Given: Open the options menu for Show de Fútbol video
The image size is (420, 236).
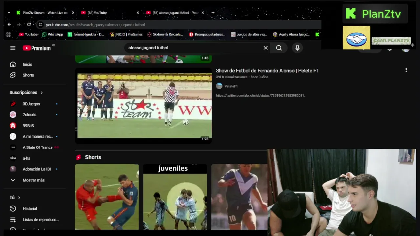Looking at the screenshot, I should coord(406,70).
